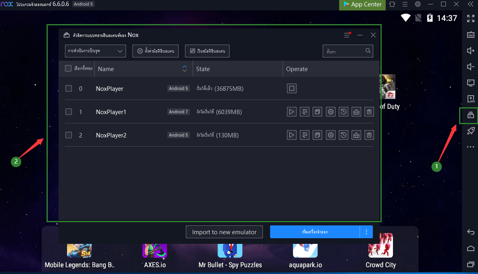The height and width of the screenshot is (274, 478).
Task: Click the Wi-Fi icon in Android status bar
Action: click(405, 18)
